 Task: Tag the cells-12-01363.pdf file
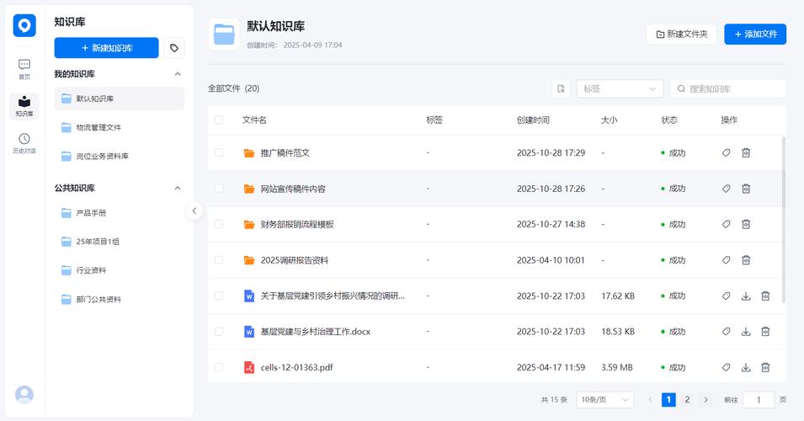point(726,367)
